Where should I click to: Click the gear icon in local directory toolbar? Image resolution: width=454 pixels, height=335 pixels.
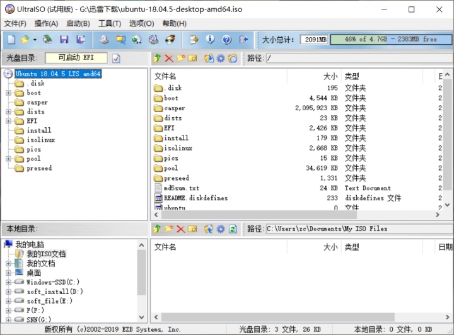click(221, 229)
